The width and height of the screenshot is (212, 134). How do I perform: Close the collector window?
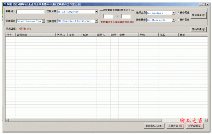[207, 4]
